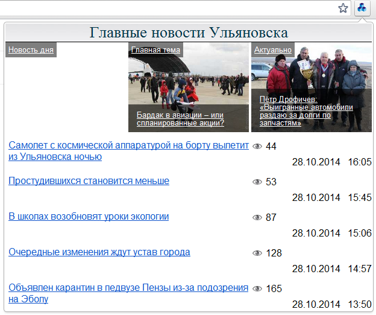Click the view count '87'
The width and height of the screenshot is (376, 315).
pos(271,217)
